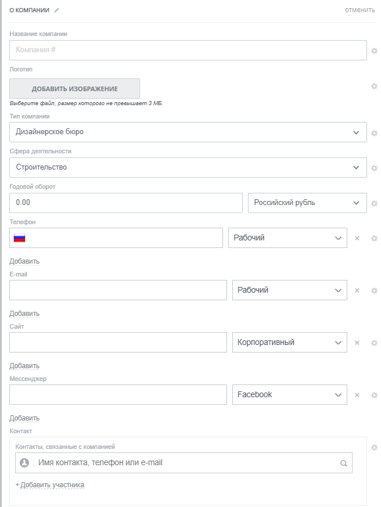Open the Российский рубль currency dropdown
This screenshot has height=507, width=381.
click(307, 203)
